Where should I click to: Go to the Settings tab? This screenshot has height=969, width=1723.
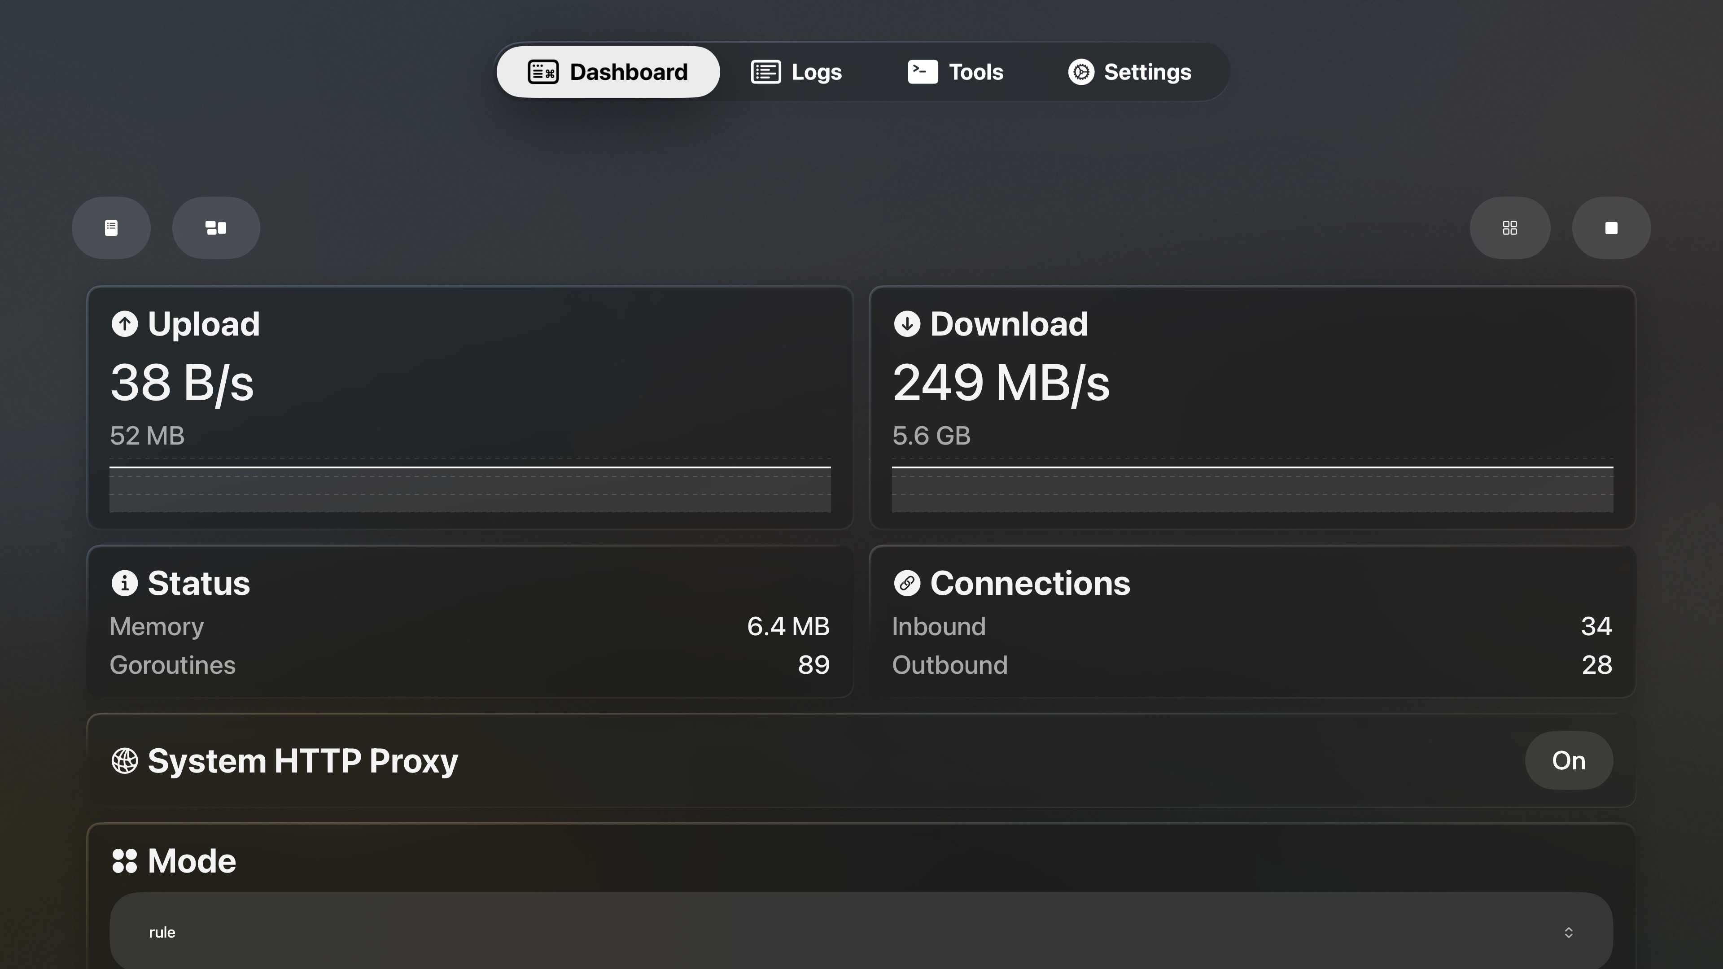1129,72
